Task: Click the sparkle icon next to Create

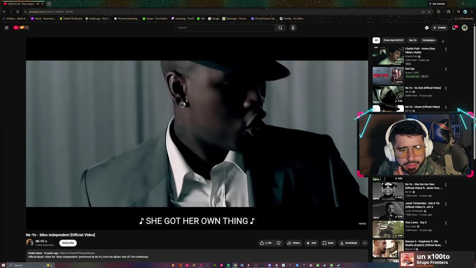Action: (427, 28)
